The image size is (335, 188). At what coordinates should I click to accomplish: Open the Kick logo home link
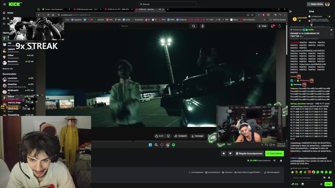click(15, 4)
